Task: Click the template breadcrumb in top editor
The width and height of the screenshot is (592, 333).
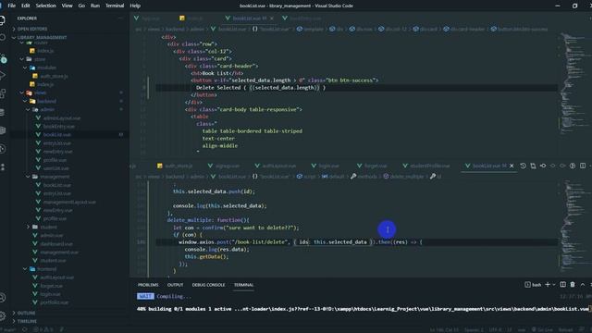Action: (310, 29)
